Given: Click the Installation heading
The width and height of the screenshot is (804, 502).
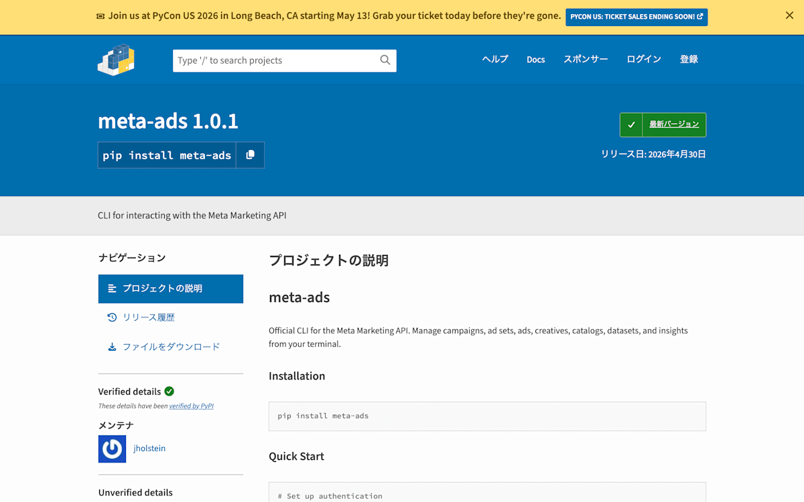Looking at the screenshot, I should [x=297, y=376].
